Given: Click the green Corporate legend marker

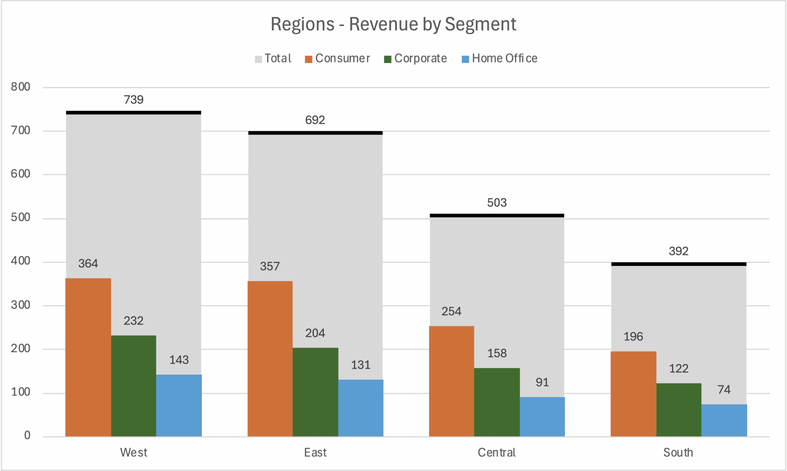Looking at the screenshot, I should pyautogui.click(x=388, y=58).
